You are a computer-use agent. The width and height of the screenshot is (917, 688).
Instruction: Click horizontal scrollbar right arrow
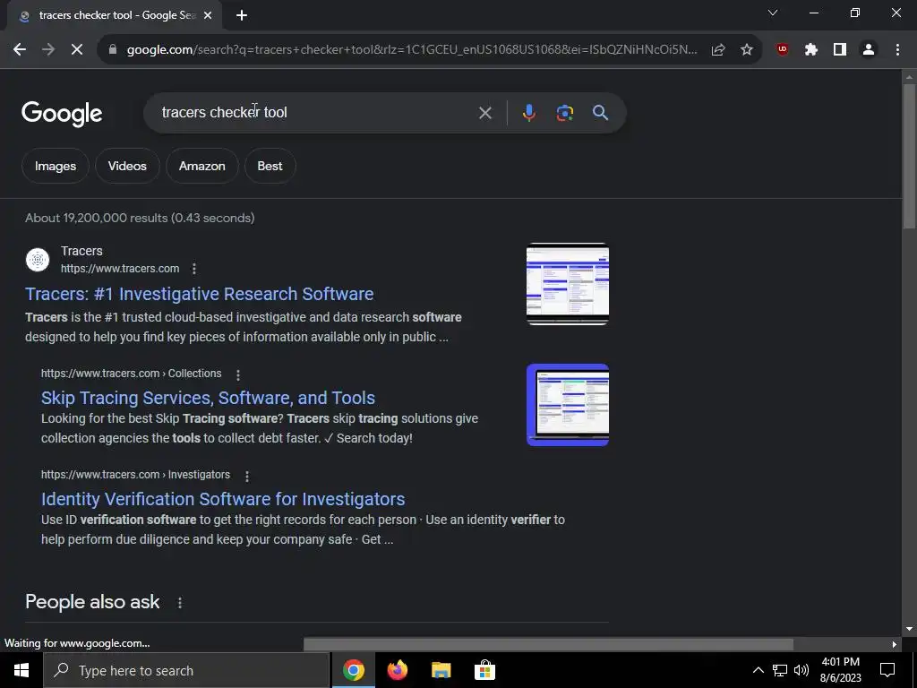tap(895, 645)
